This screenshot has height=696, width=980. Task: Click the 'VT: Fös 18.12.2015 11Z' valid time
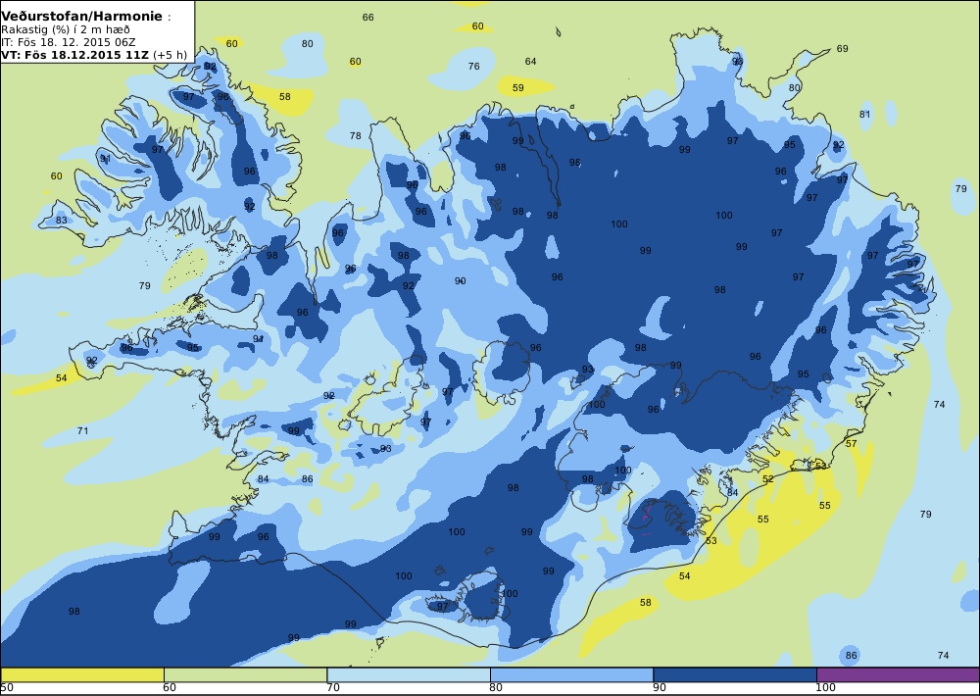[x=74, y=54]
